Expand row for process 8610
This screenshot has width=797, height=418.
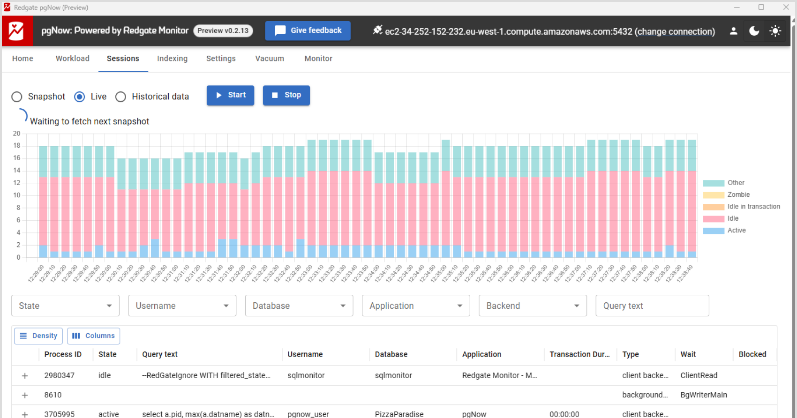click(25, 396)
